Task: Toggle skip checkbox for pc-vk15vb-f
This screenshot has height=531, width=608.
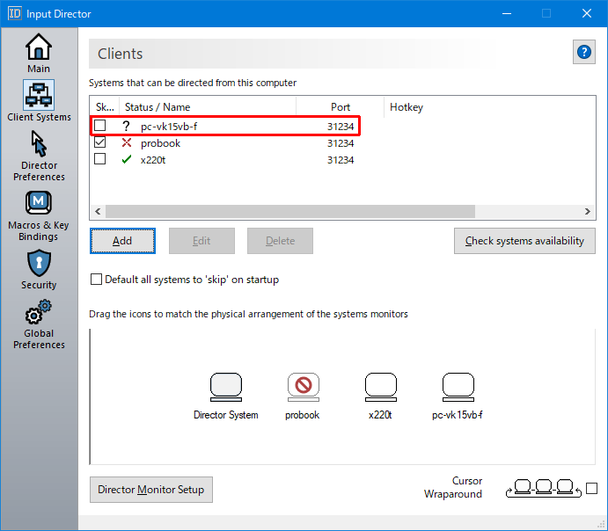Action: 100,126
